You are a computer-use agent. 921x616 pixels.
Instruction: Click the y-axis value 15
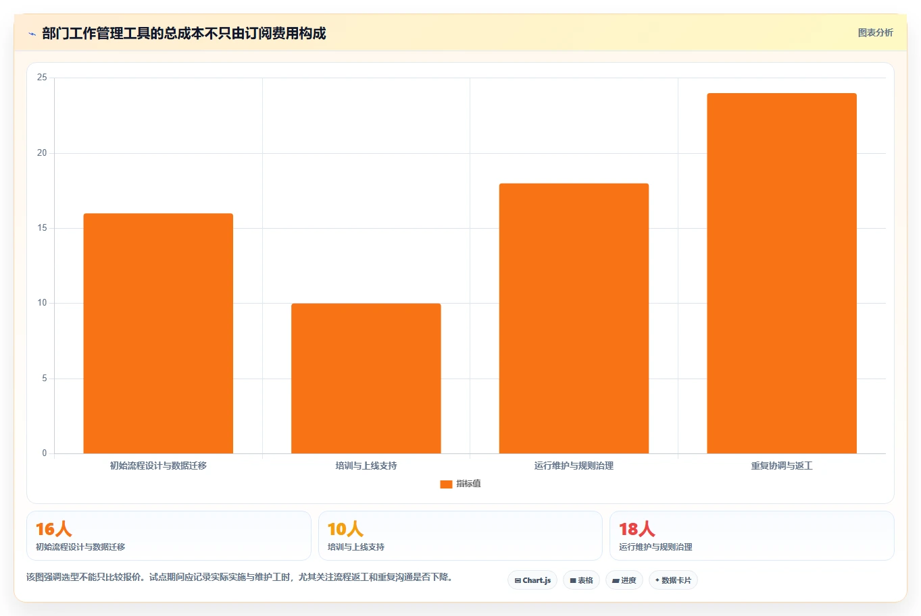click(42, 228)
